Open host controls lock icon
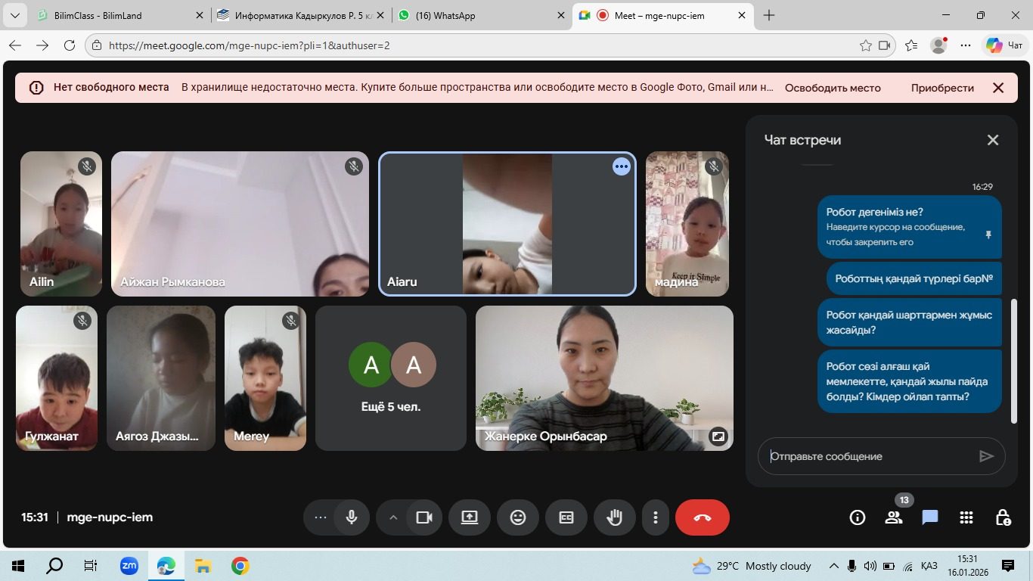Image resolution: width=1033 pixels, height=581 pixels. click(x=1003, y=517)
